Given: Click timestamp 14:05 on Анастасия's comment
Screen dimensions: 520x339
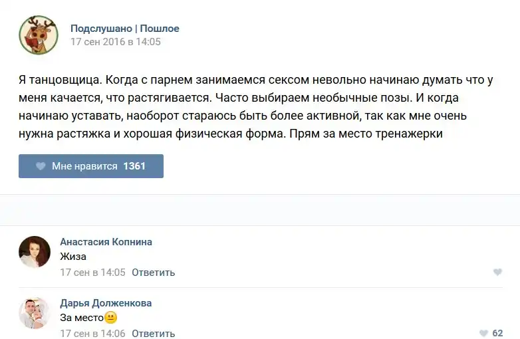Looking at the screenshot, I should click(92, 273).
